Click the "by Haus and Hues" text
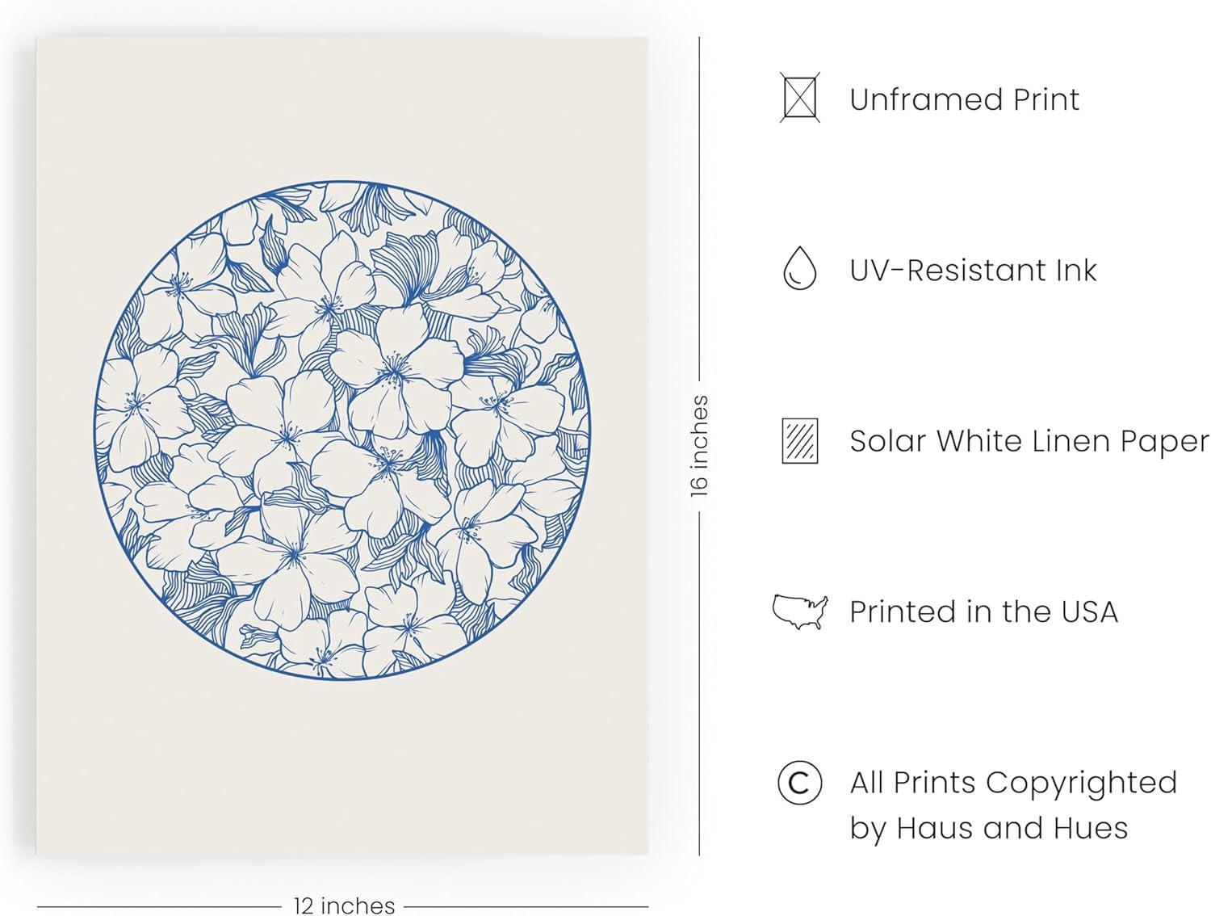Screen dimensions: 1211x916 988,828
